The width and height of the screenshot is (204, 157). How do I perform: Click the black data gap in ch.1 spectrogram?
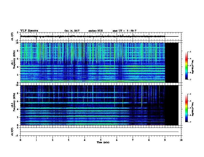pos(172,63)
